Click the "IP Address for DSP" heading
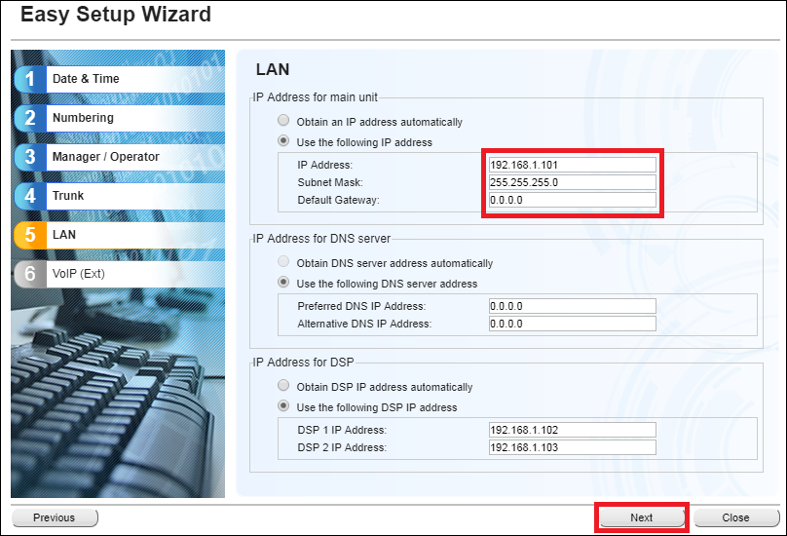The width and height of the screenshot is (787, 536). coord(303,362)
